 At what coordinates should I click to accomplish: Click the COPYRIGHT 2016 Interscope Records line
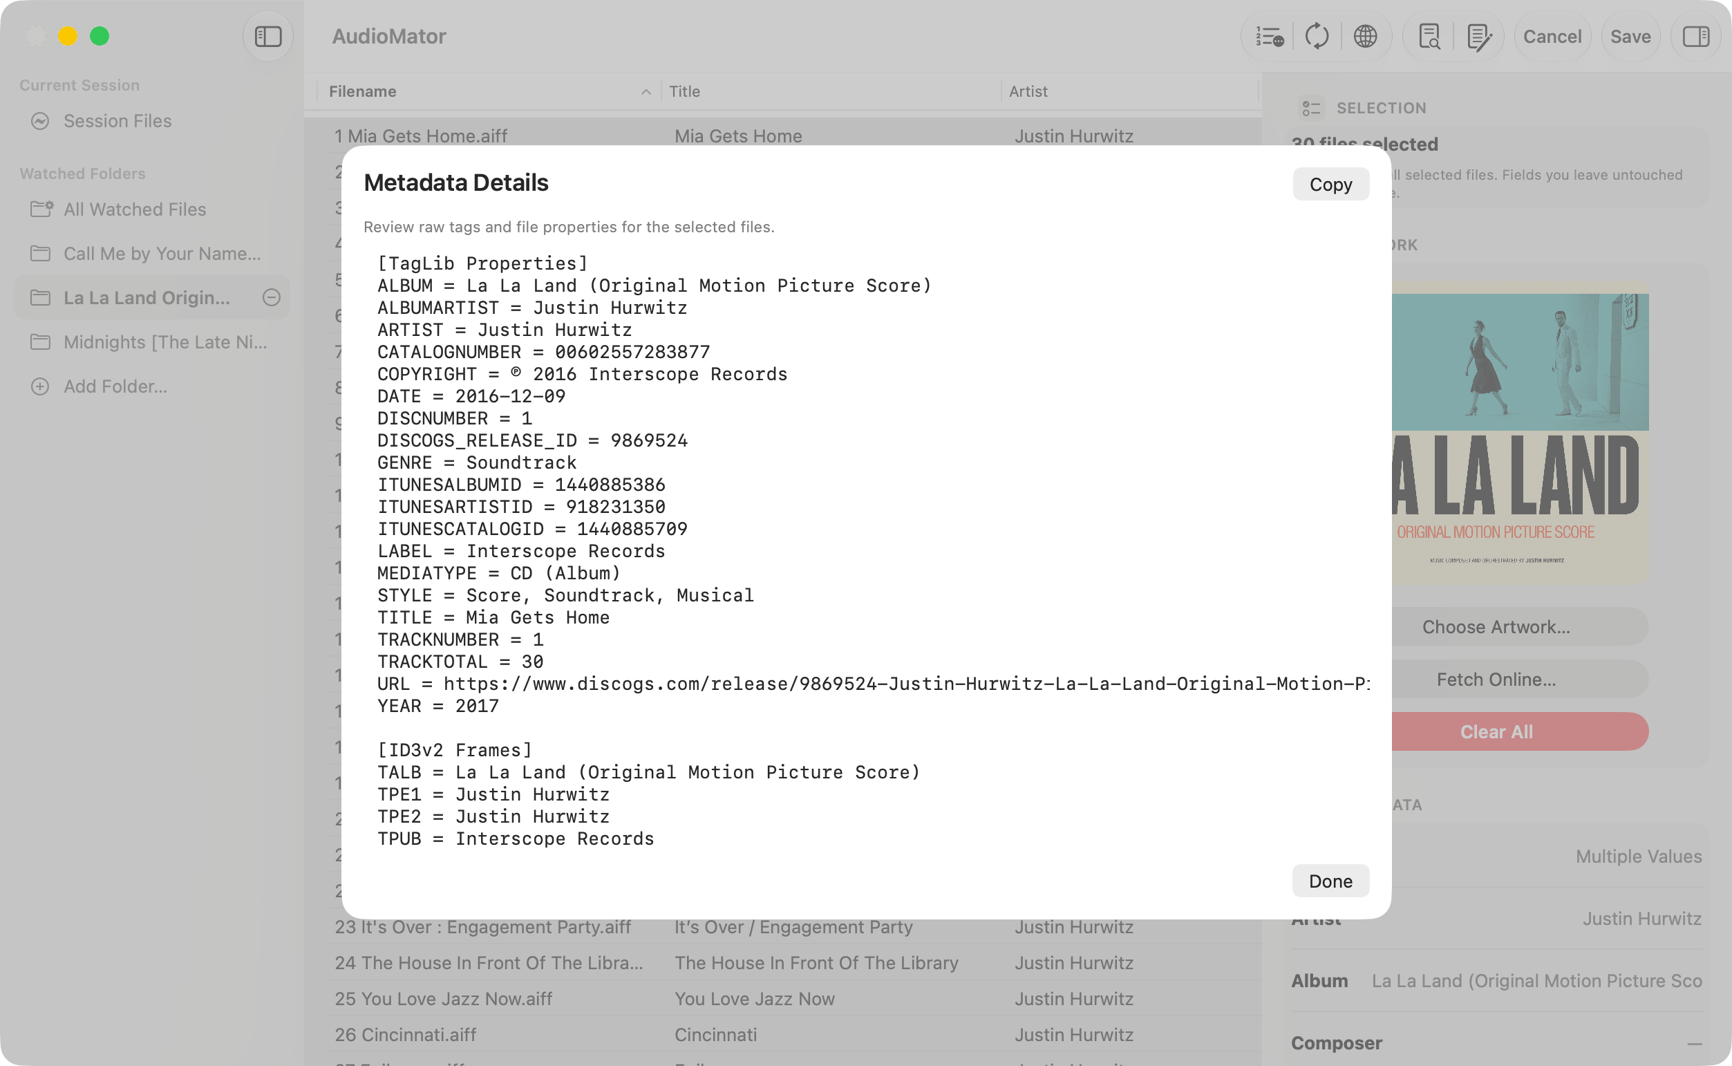coord(582,374)
